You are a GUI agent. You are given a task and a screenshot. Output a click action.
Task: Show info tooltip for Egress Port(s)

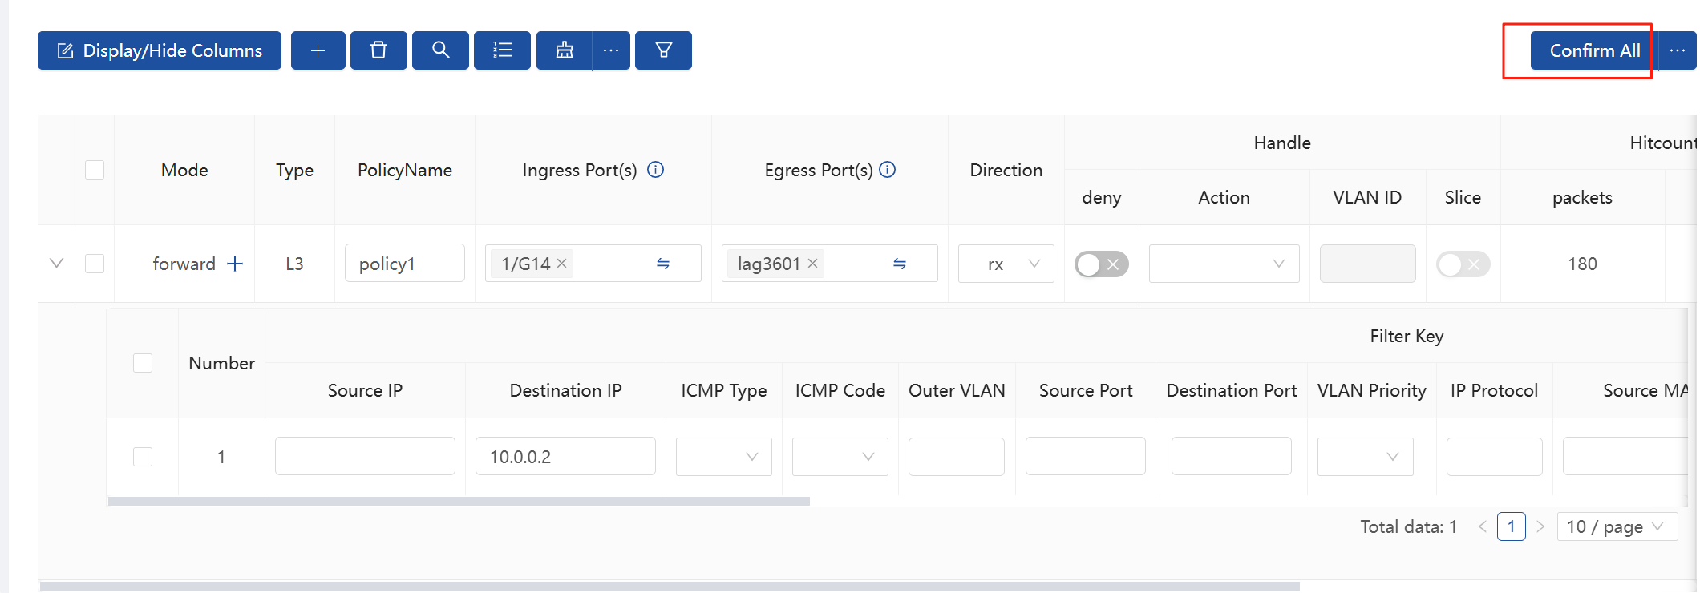887,170
